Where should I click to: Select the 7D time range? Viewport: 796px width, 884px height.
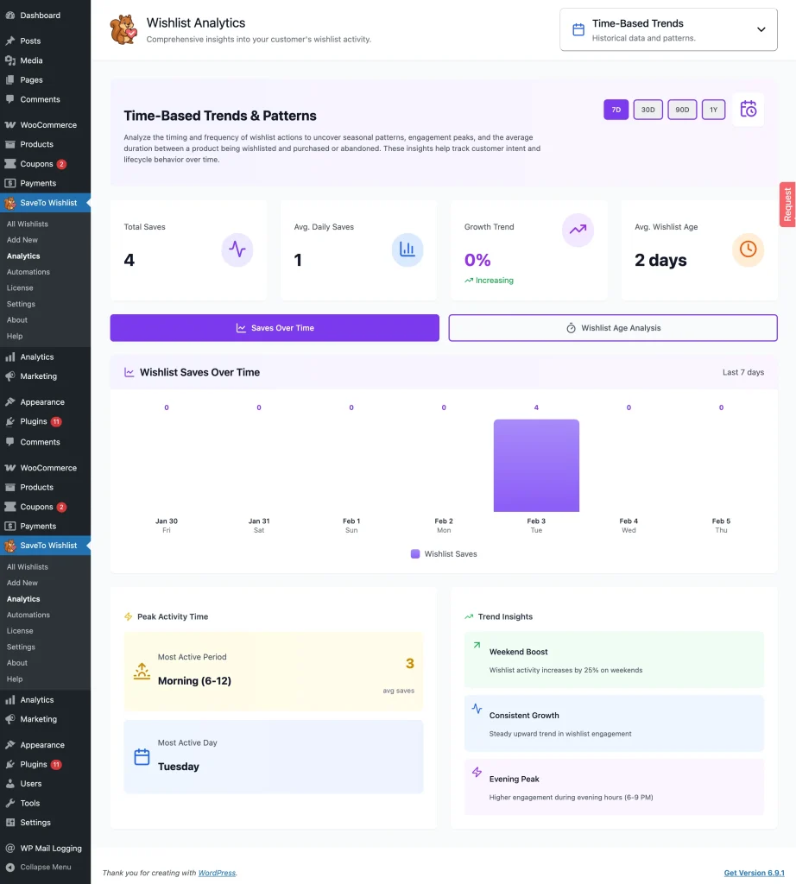pyautogui.click(x=616, y=110)
